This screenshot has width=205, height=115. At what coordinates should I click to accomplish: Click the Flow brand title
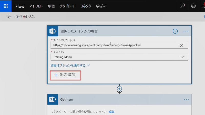tap(20, 6)
